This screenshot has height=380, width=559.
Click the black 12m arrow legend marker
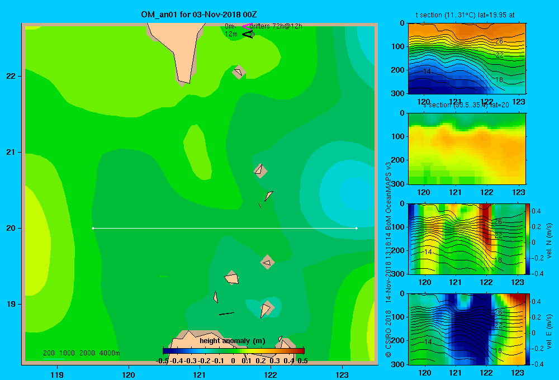(x=247, y=34)
